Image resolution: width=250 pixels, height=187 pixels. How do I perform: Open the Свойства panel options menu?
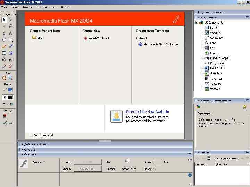(190, 154)
